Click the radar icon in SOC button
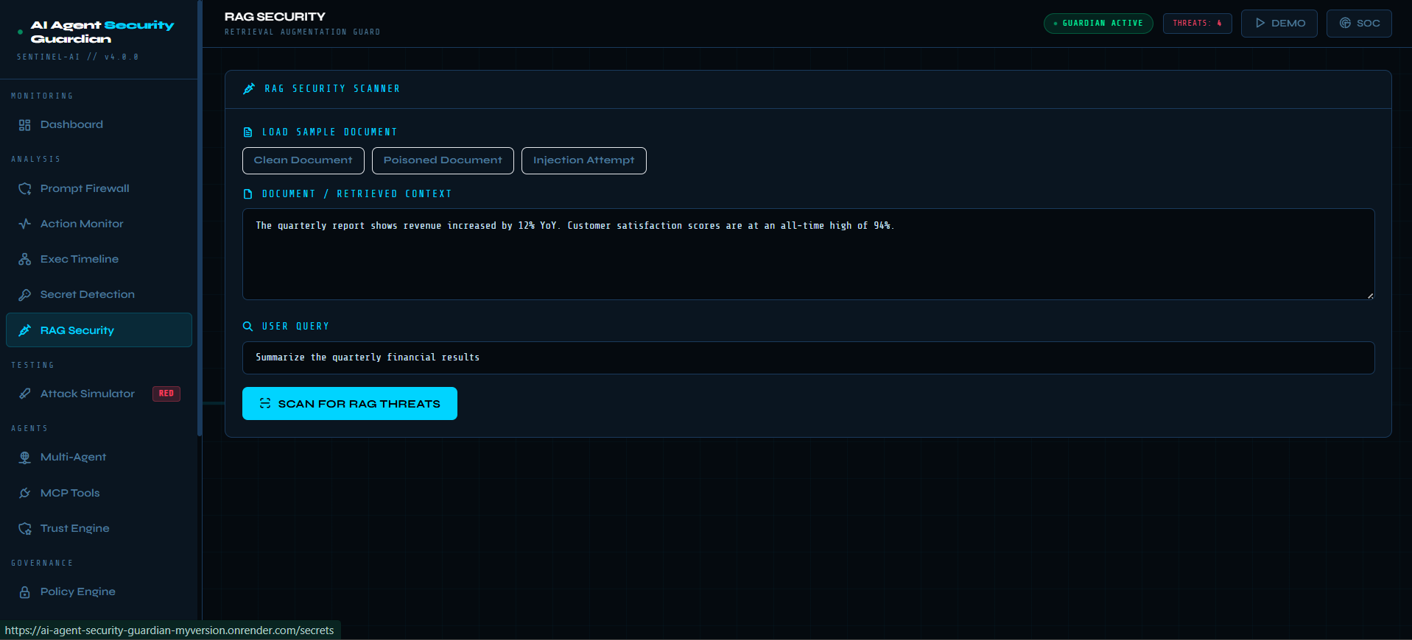 (x=1345, y=23)
